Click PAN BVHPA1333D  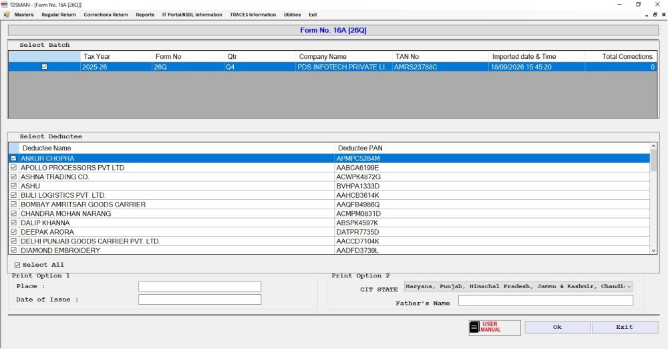pyautogui.click(x=358, y=186)
